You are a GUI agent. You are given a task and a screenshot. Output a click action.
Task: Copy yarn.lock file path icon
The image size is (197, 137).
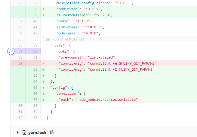click(52, 132)
